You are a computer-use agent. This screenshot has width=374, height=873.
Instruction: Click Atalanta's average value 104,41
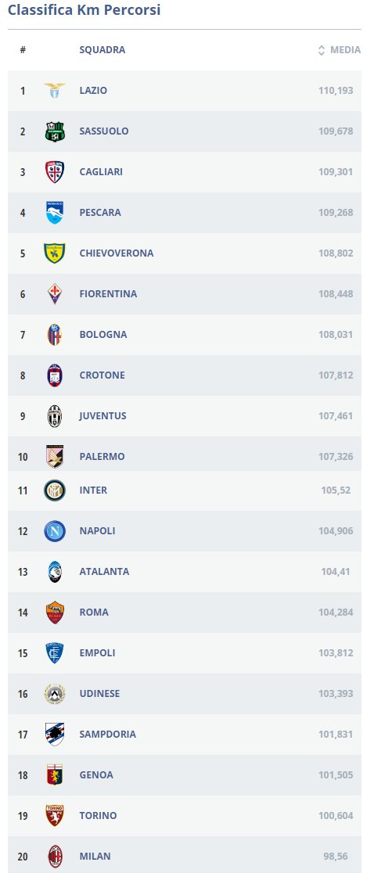(336, 572)
